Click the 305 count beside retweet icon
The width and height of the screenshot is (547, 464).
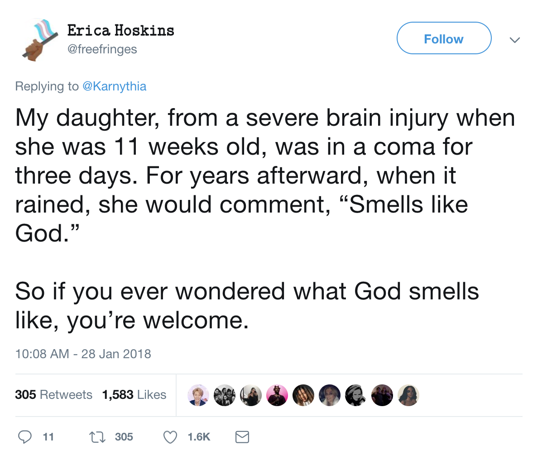[124, 437]
